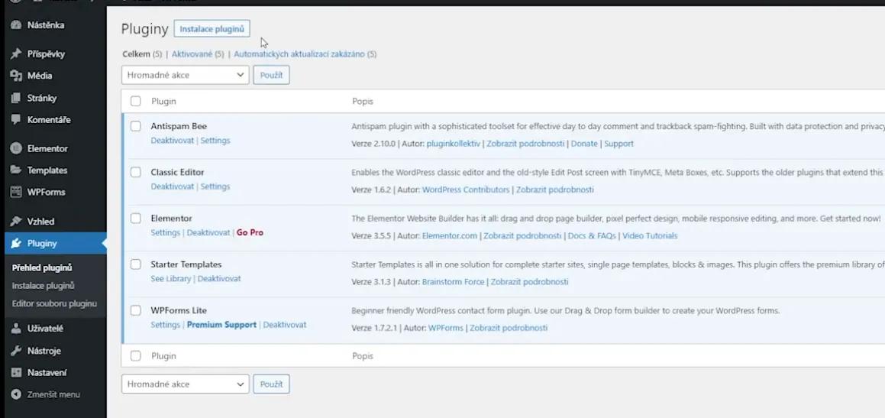Viewport: 885px width, 418px height.
Task: Open Settings link under WPForms Lite
Action: click(166, 325)
